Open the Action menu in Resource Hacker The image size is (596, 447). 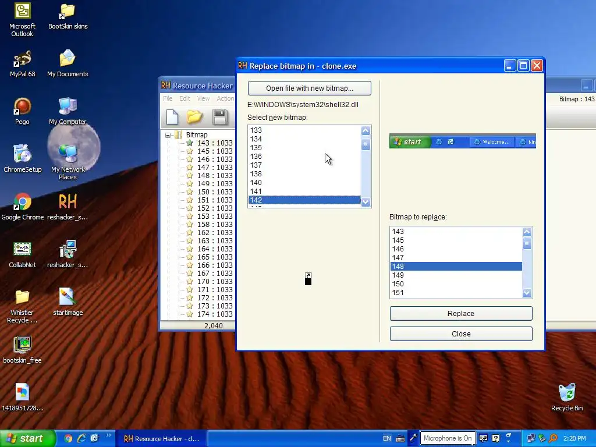225,98
